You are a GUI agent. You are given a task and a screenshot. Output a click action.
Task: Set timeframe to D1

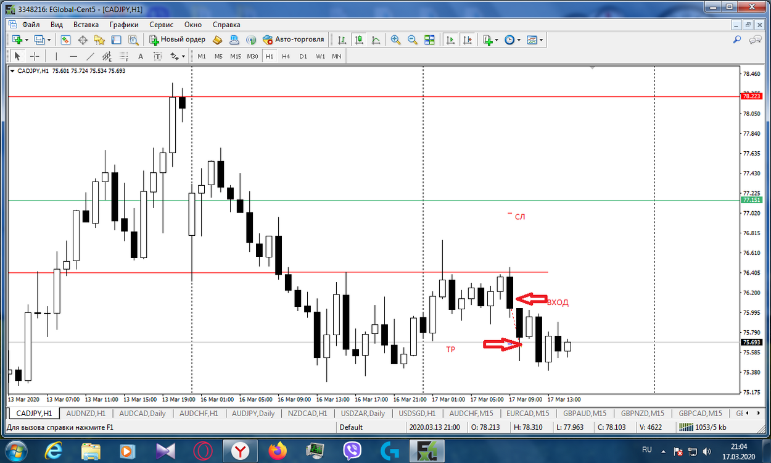303,56
